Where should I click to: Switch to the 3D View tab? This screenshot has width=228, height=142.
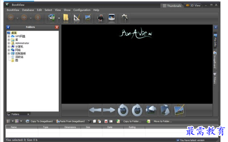tap(193, 6)
